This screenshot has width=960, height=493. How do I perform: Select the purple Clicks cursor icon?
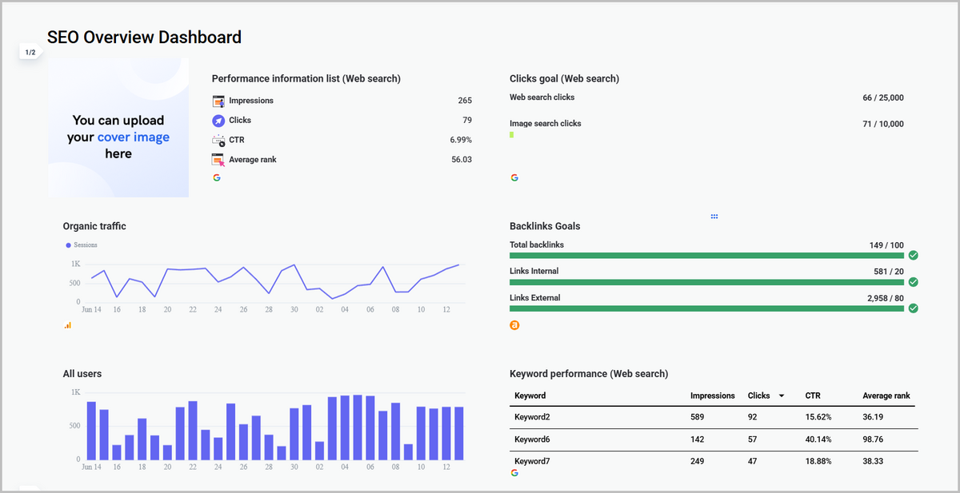[216, 120]
